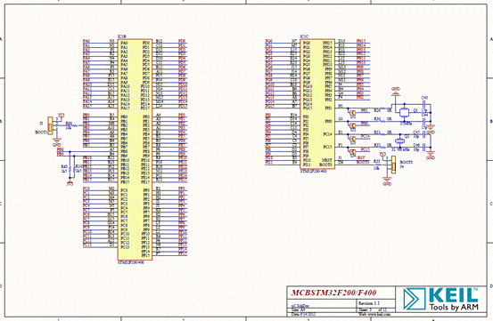Click the PH0 pin label inside IC1C
The height and width of the screenshot is (321, 493).
pyautogui.click(x=328, y=121)
